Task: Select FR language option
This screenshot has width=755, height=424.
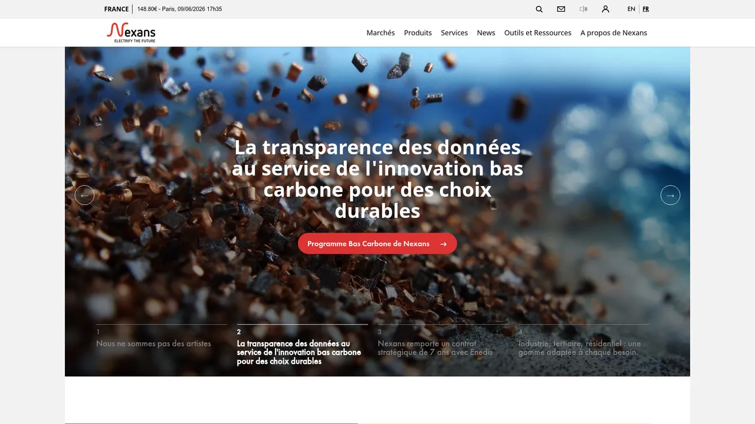Action: click(646, 9)
